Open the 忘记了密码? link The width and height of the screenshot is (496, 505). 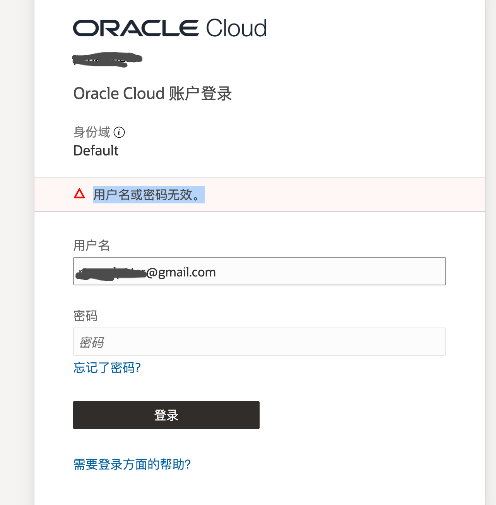click(107, 367)
